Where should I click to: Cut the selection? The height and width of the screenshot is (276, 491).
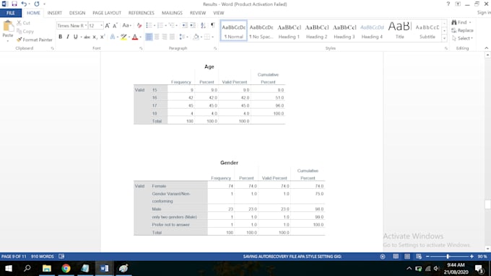coord(24,23)
